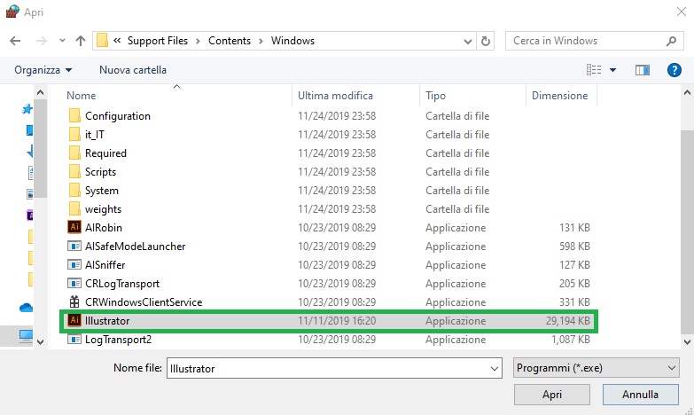This screenshot has width=694, height=415.
Task: Select the CRWindowsClientService icon
Action: click(x=74, y=301)
